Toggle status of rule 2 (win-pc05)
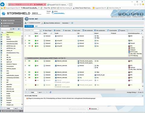This screenshot has height=113, width=145. 36,41
